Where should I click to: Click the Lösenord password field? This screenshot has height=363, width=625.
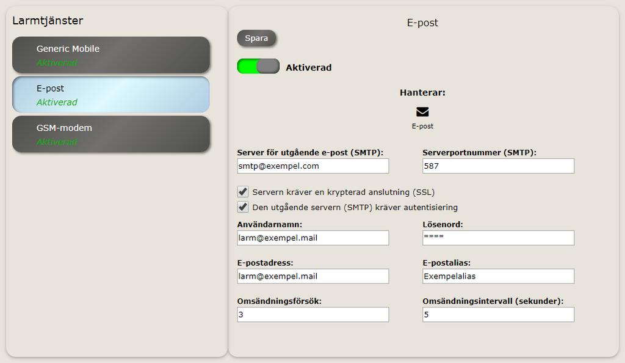498,238
